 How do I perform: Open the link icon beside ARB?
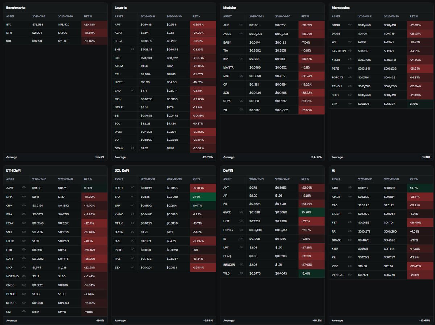tap(241, 25)
